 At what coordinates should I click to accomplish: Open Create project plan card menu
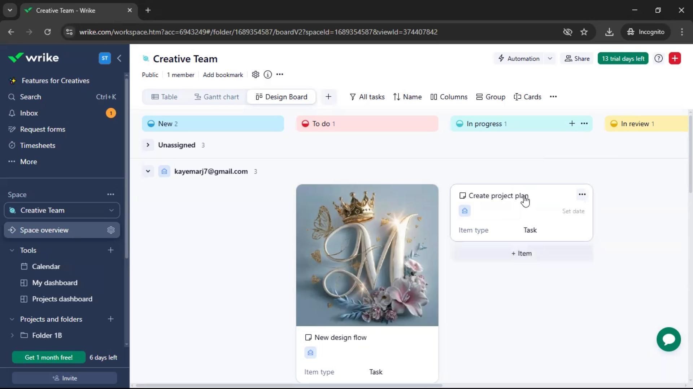[x=582, y=194]
